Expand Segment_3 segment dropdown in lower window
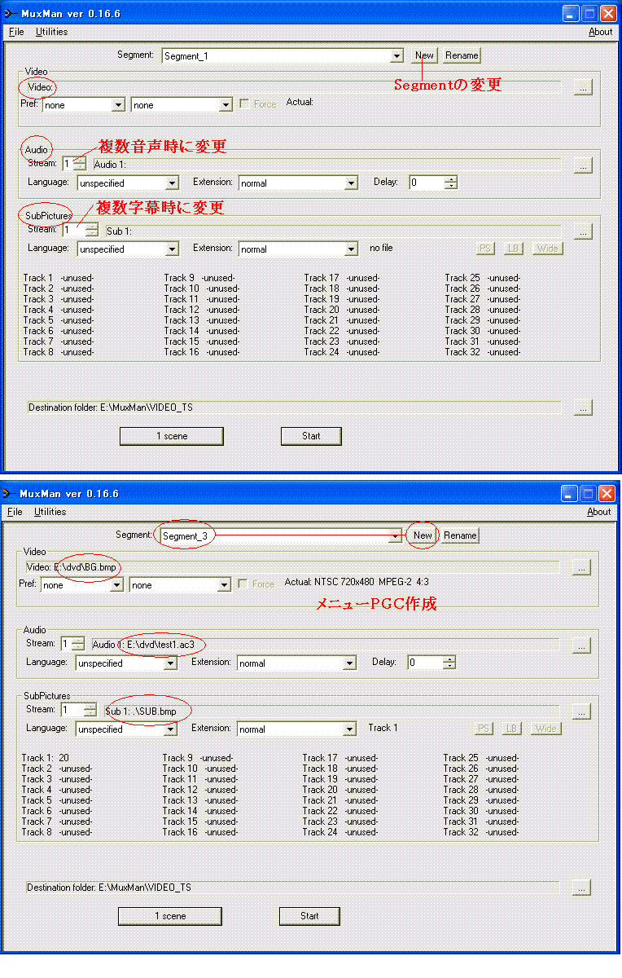The height and width of the screenshot is (978, 622). [395, 536]
